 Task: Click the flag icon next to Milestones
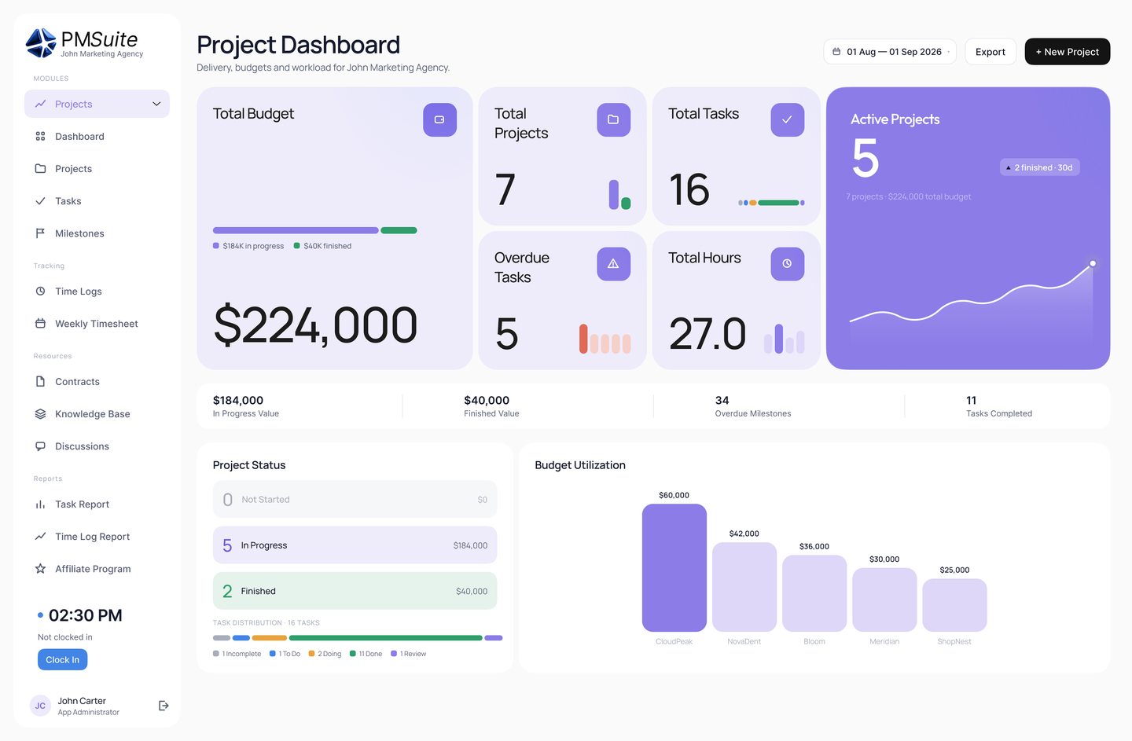click(40, 233)
